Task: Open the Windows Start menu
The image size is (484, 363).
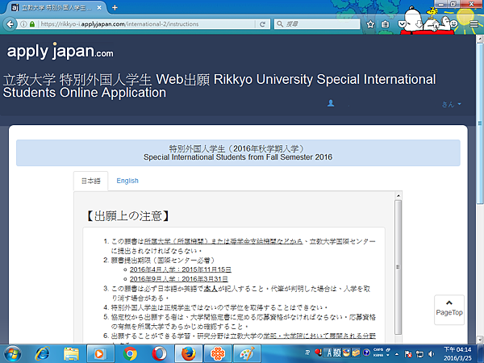Action: click(13, 354)
